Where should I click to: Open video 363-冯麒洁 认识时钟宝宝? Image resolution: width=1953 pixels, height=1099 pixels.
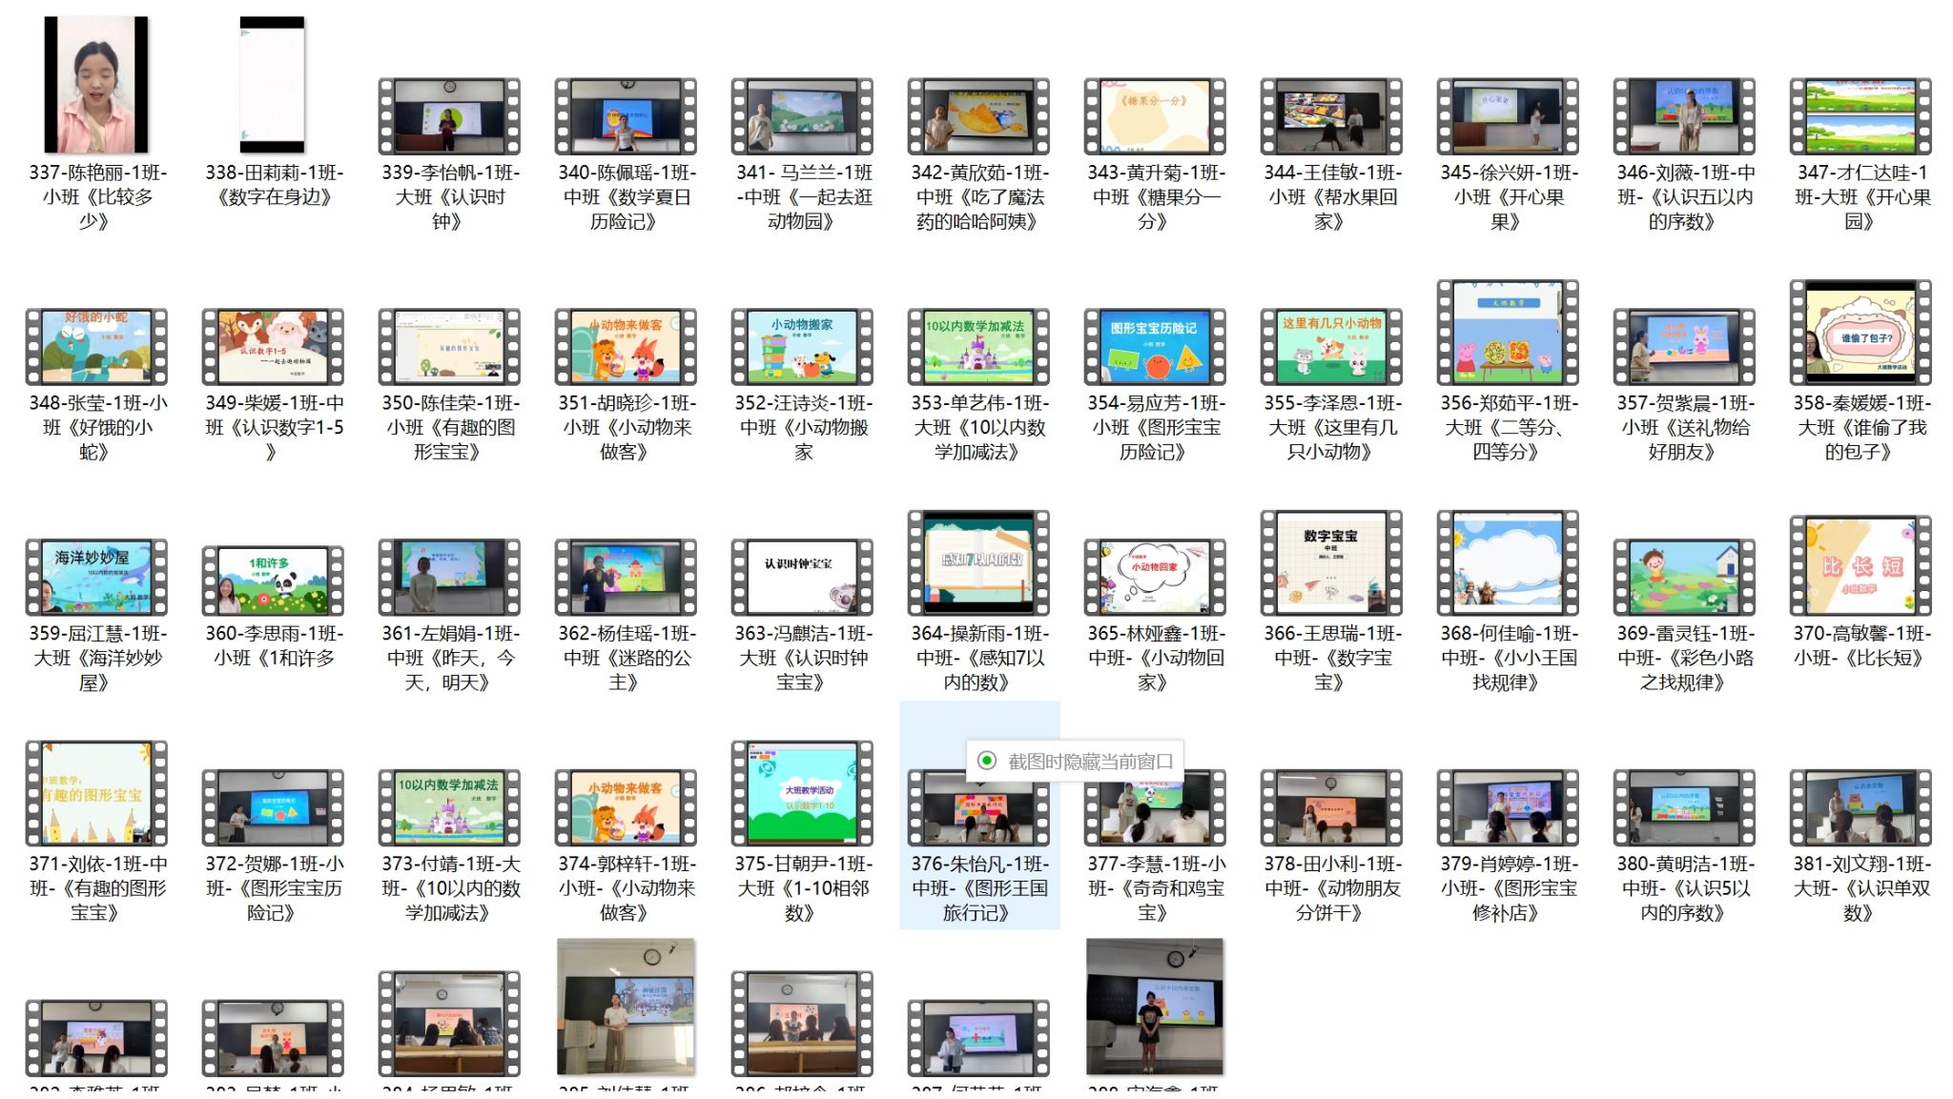(801, 577)
